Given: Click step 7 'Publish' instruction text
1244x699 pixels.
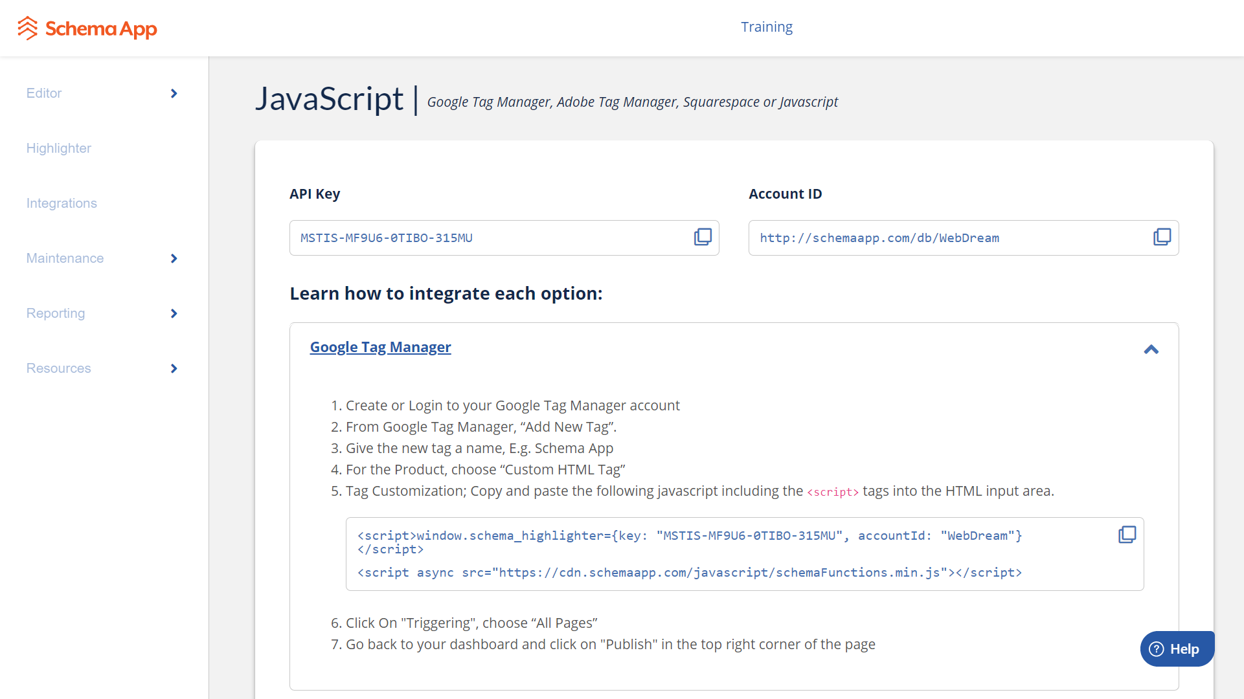Looking at the screenshot, I should [x=610, y=644].
